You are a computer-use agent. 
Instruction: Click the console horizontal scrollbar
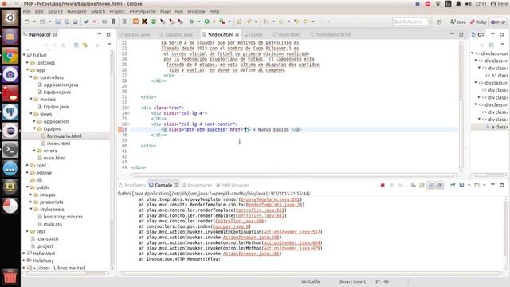(x=310, y=273)
